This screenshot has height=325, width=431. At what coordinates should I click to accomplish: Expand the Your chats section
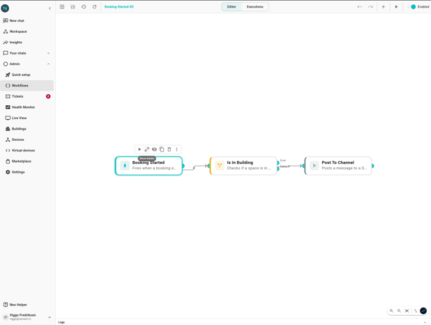coord(27,53)
